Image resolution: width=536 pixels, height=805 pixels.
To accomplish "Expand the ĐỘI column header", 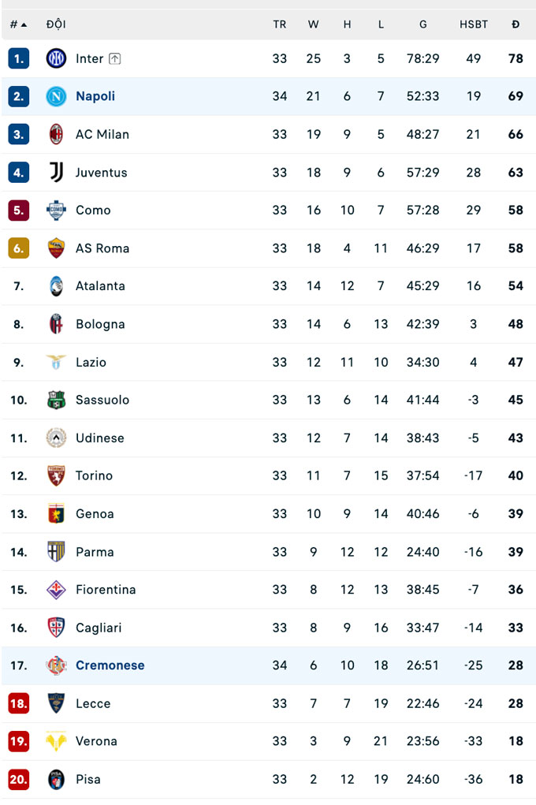I will pyautogui.click(x=56, y=24).
